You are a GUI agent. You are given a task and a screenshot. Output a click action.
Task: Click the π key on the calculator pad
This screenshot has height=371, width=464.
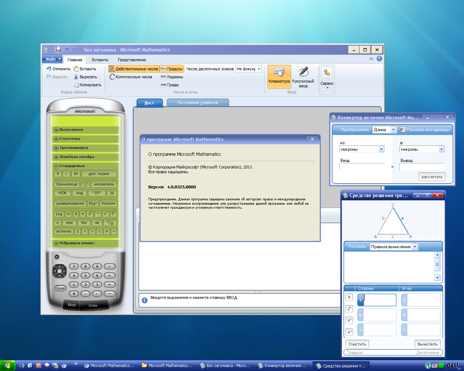click(83, 214)
